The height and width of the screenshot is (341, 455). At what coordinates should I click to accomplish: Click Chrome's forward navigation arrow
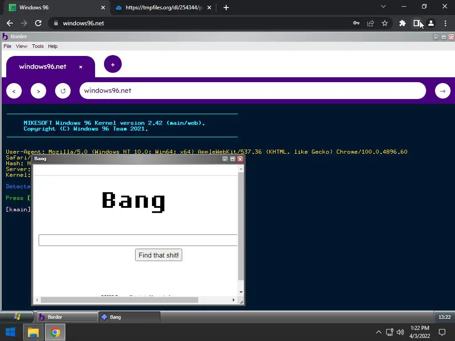24,23
